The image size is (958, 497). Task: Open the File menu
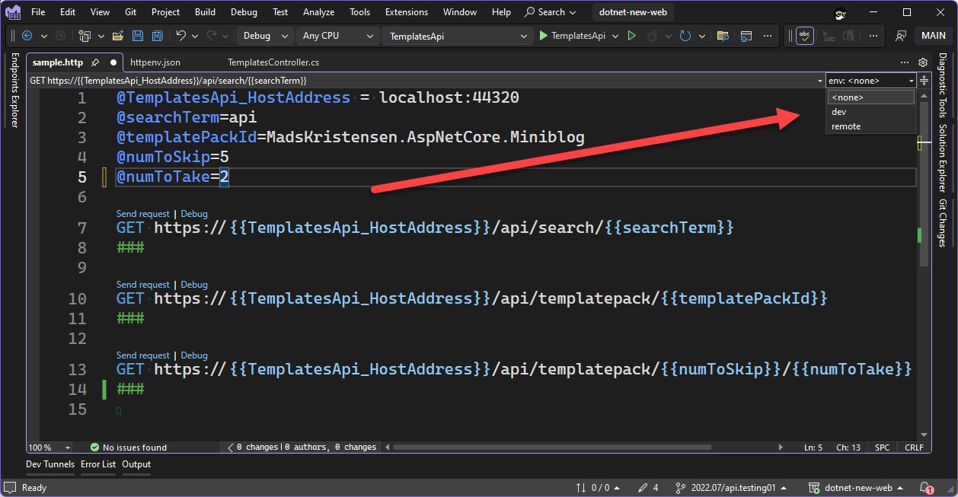[38, 12]
